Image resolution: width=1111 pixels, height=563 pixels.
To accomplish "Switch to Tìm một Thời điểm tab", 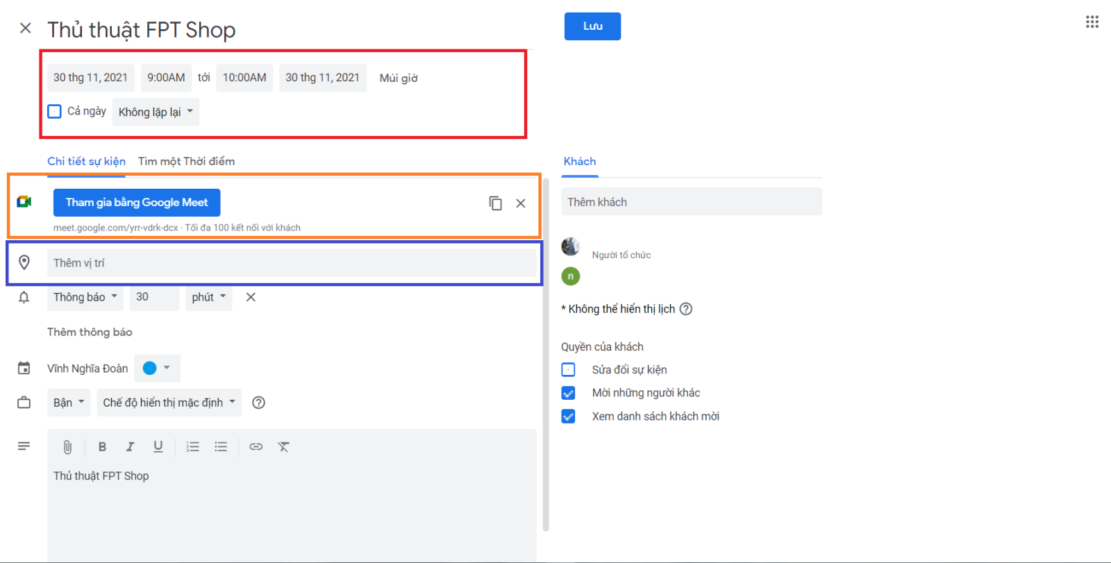I will 186,161.
